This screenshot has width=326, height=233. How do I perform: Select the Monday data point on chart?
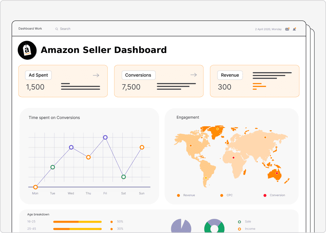coord(35,187)
